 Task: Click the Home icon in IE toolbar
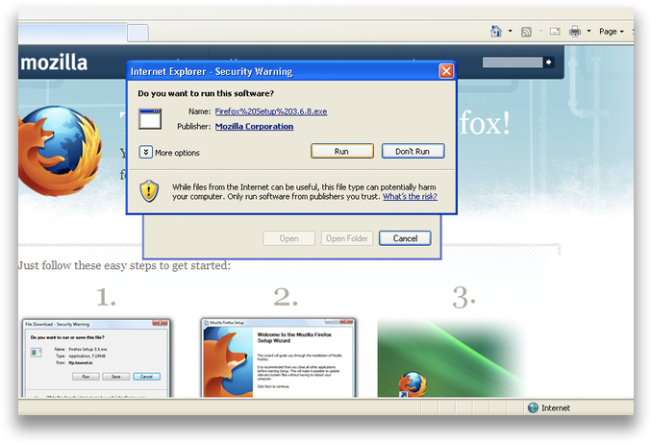tap(496, 31)
